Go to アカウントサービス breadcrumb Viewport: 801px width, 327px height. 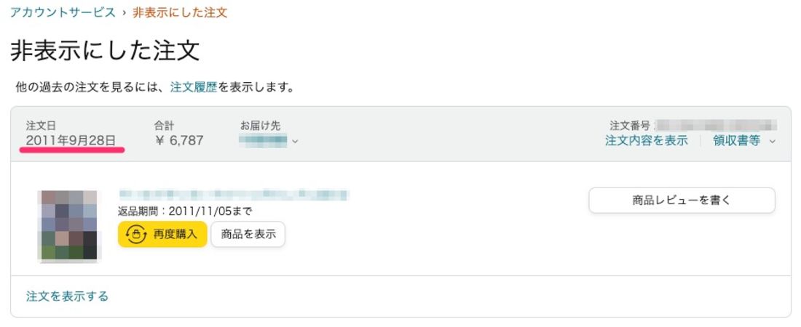(x=63, y=13)
